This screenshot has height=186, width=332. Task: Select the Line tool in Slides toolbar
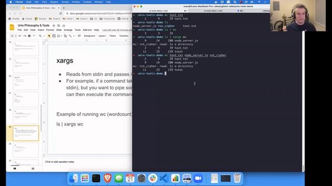coord(71,36)
